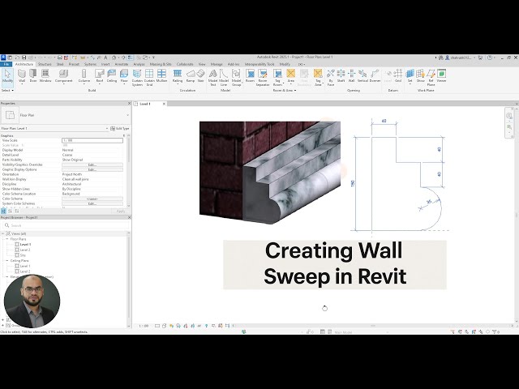Open the Model Group tool
This screenshot has width=519, height=389.
[236, 78]
